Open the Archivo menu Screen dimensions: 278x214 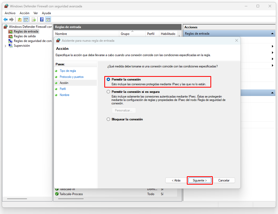pos(10,13)
